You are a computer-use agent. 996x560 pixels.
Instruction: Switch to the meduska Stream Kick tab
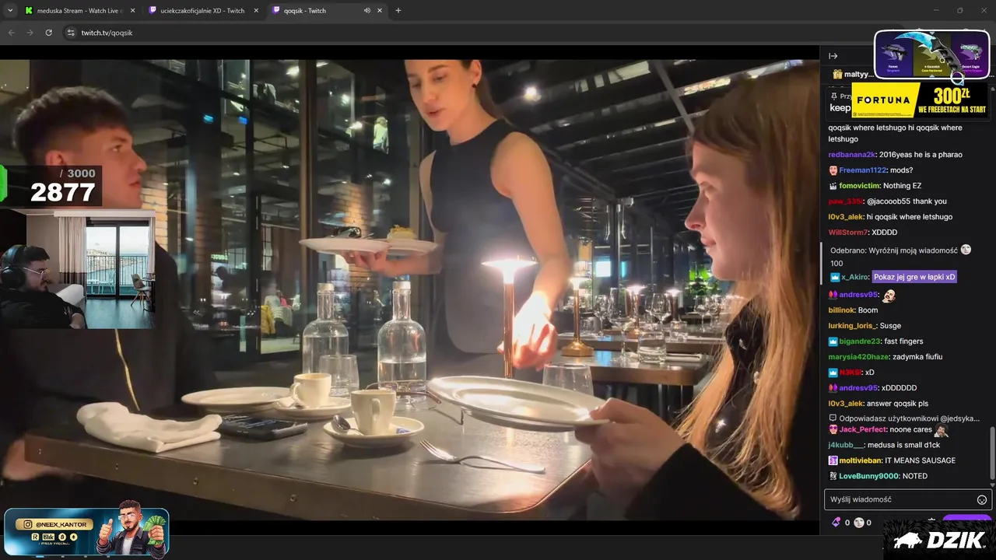click(80, 11)
